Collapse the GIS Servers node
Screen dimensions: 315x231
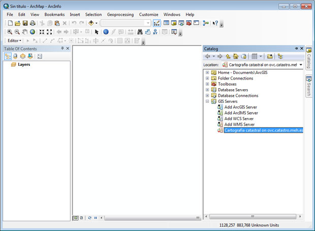[x=207, y=101]
